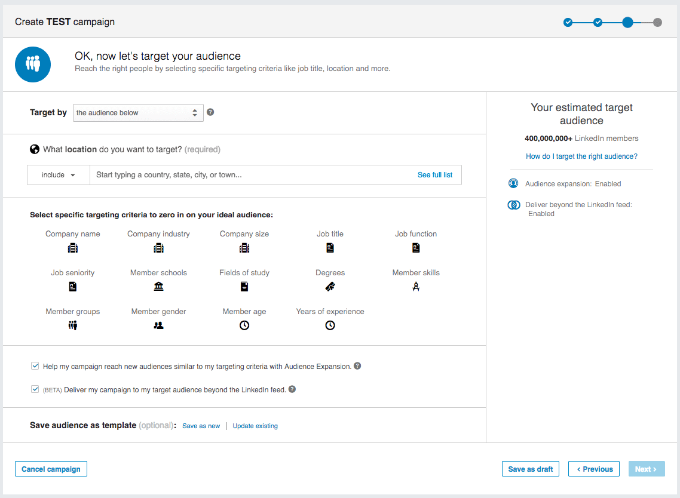Screen dimensions: 680x498
Task: Click the Company size building icon
Action: tap(244, 248)
